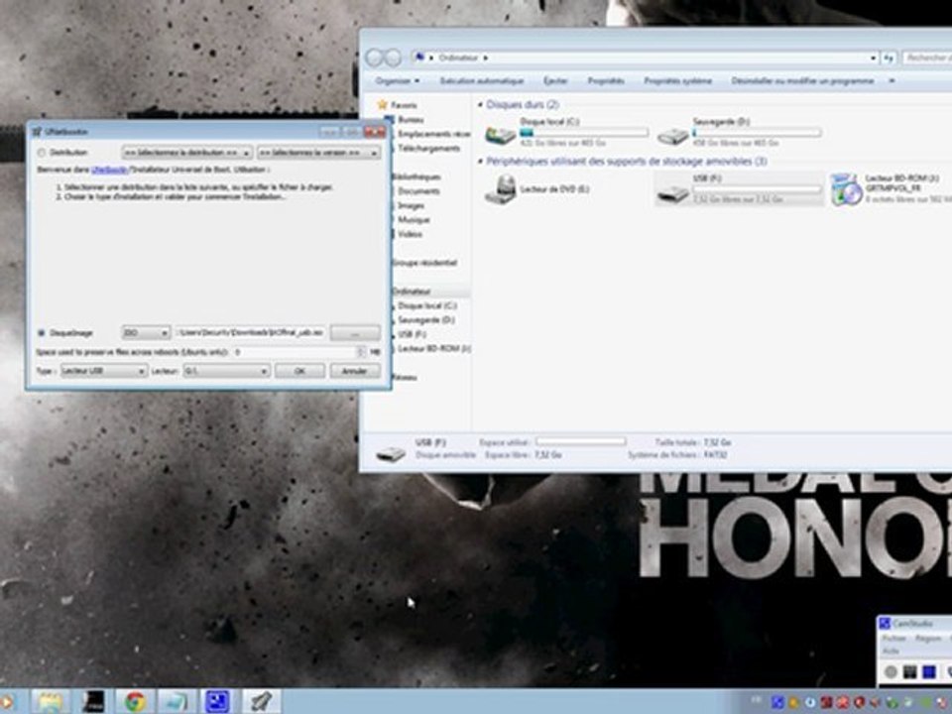Click Propriétés système in Explorer toolbar
Viewport: 952px width, 714px height.
coord(678,80)
